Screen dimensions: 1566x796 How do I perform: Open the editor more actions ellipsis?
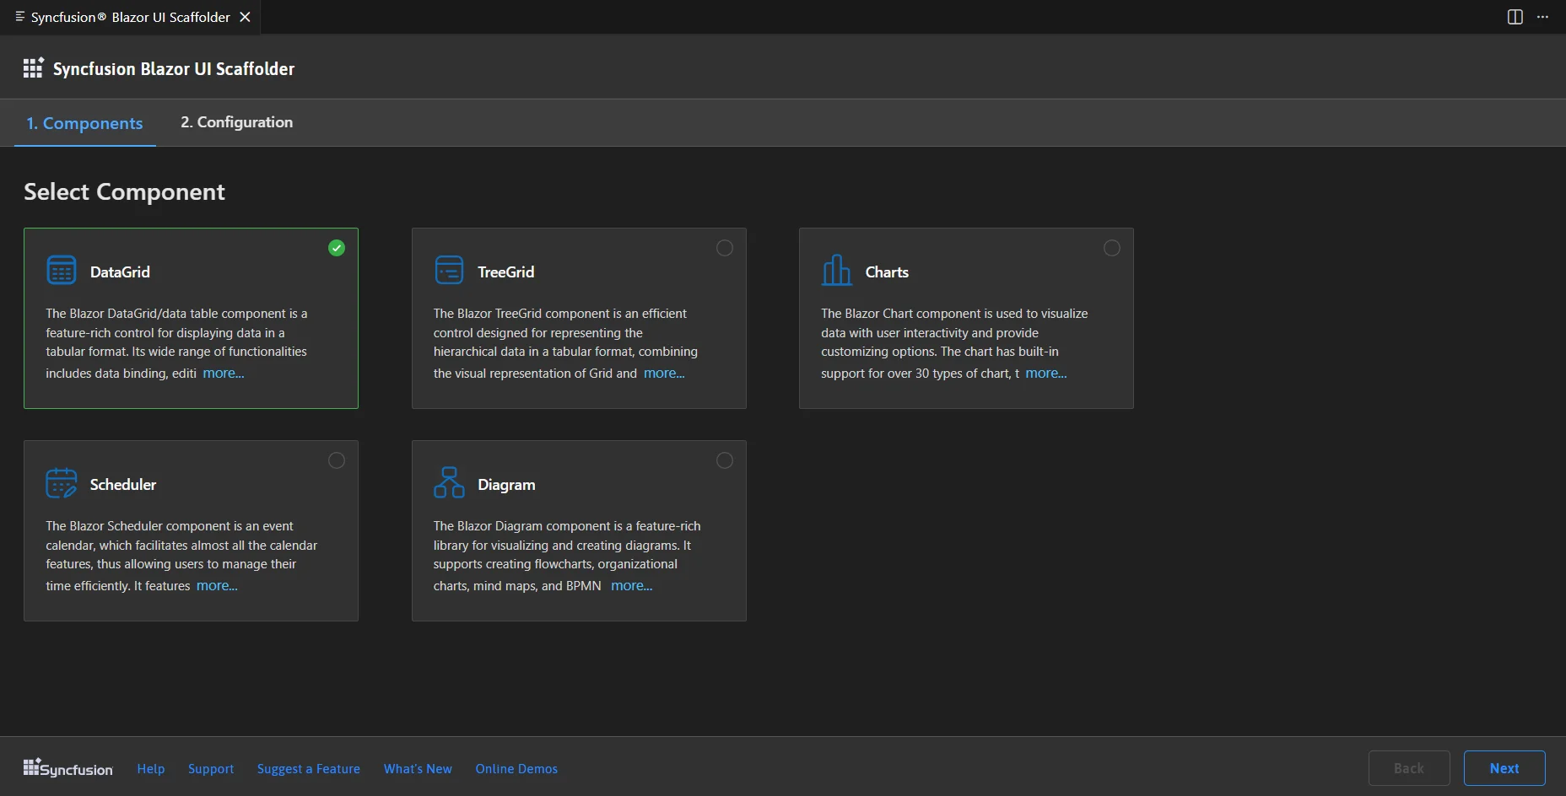(1543, 17)
